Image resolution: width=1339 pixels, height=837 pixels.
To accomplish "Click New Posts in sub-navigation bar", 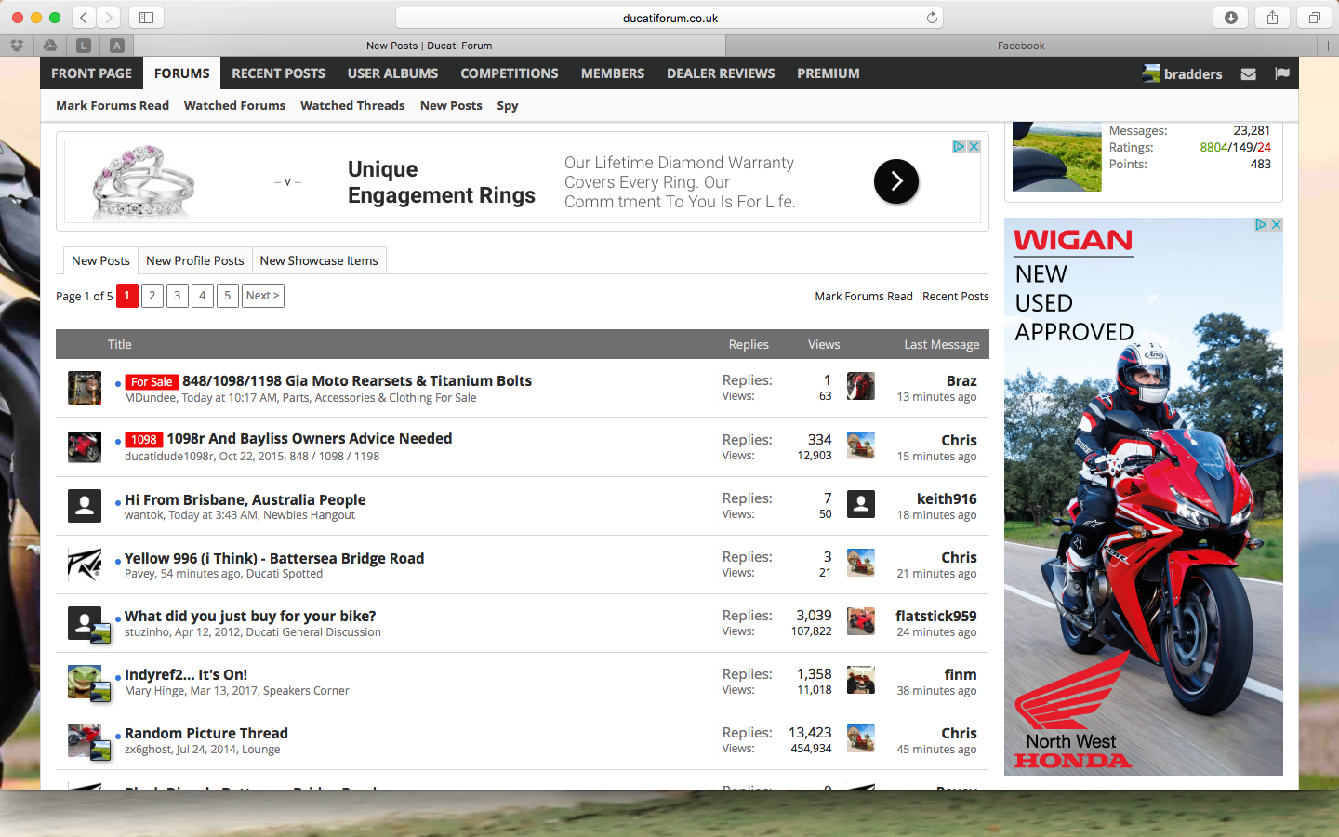I will (451, 105).
